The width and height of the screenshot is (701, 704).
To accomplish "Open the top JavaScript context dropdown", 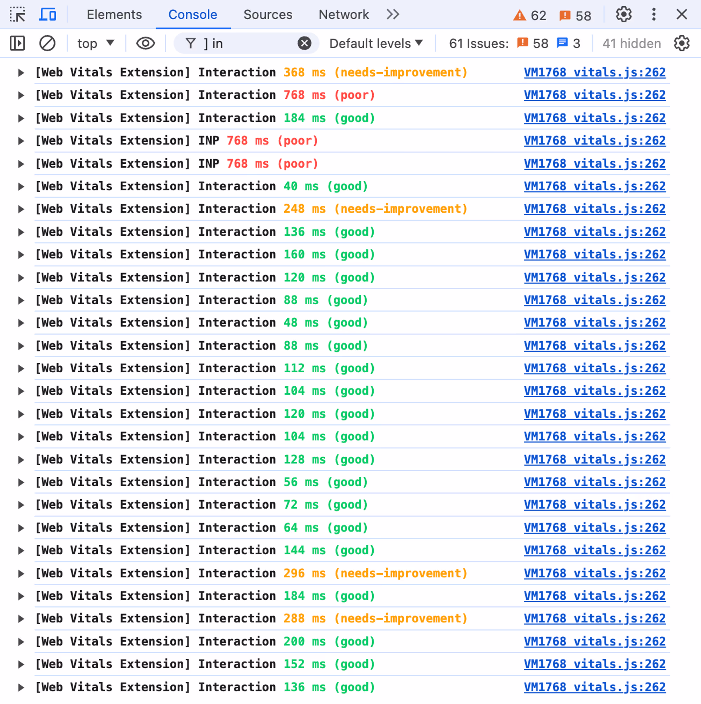I will [x=95, y=43].
